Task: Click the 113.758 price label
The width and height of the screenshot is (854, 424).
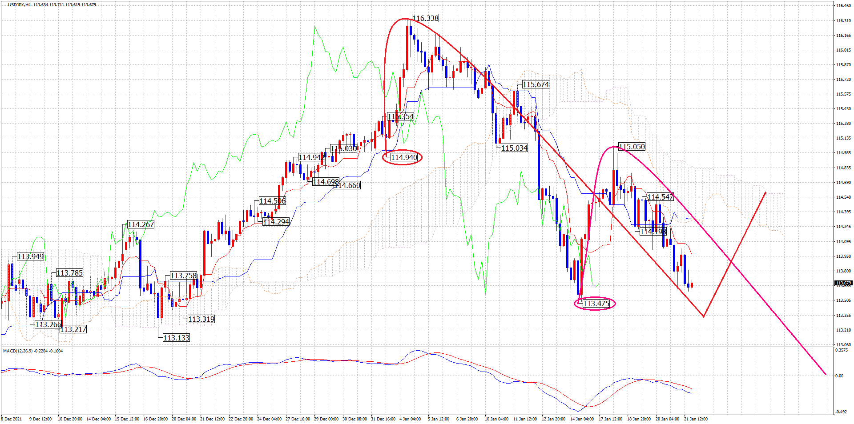Action: click(x=183, y=276)
